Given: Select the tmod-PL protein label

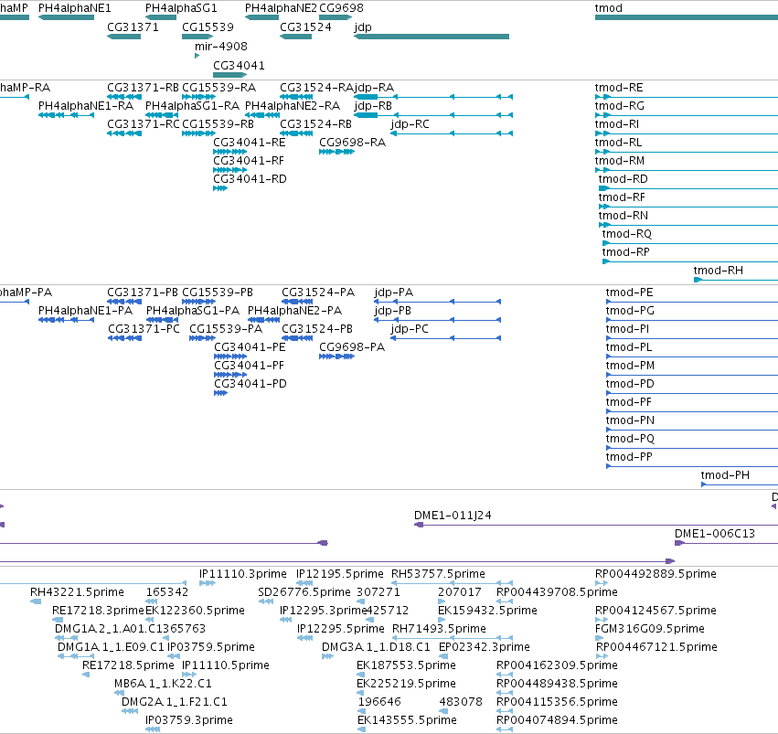Looking at the screenshot, I should click(x=629, y=347).
